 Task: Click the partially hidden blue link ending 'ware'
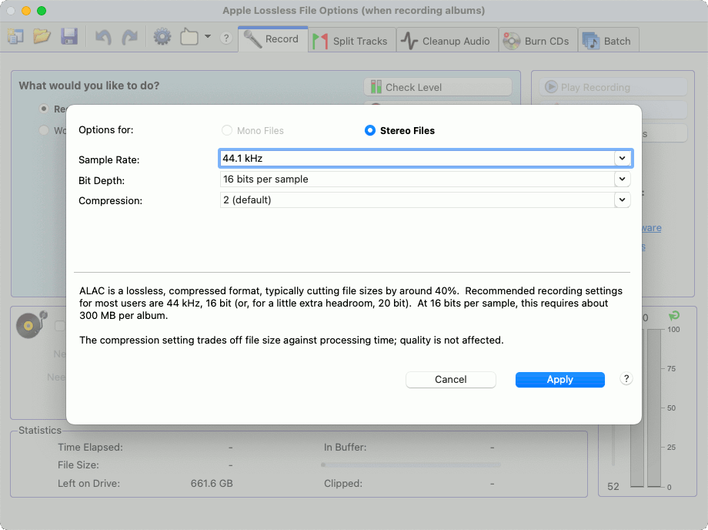click(652, 228)
